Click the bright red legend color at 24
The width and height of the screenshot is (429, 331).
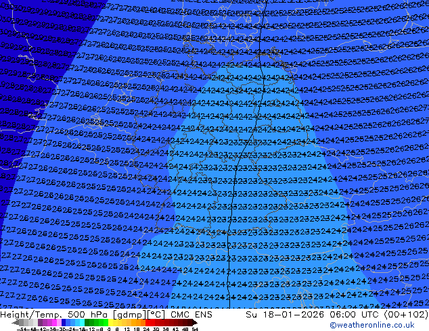(148, 322)
